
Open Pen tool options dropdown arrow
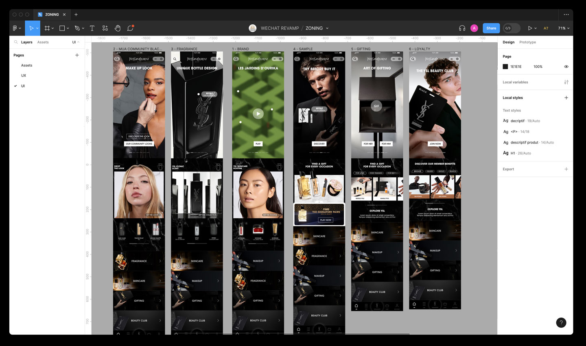point(83,28)
